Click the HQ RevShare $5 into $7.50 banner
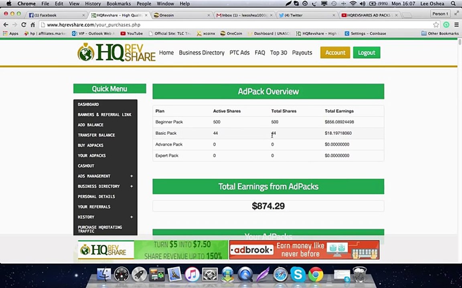 [153, 250]
